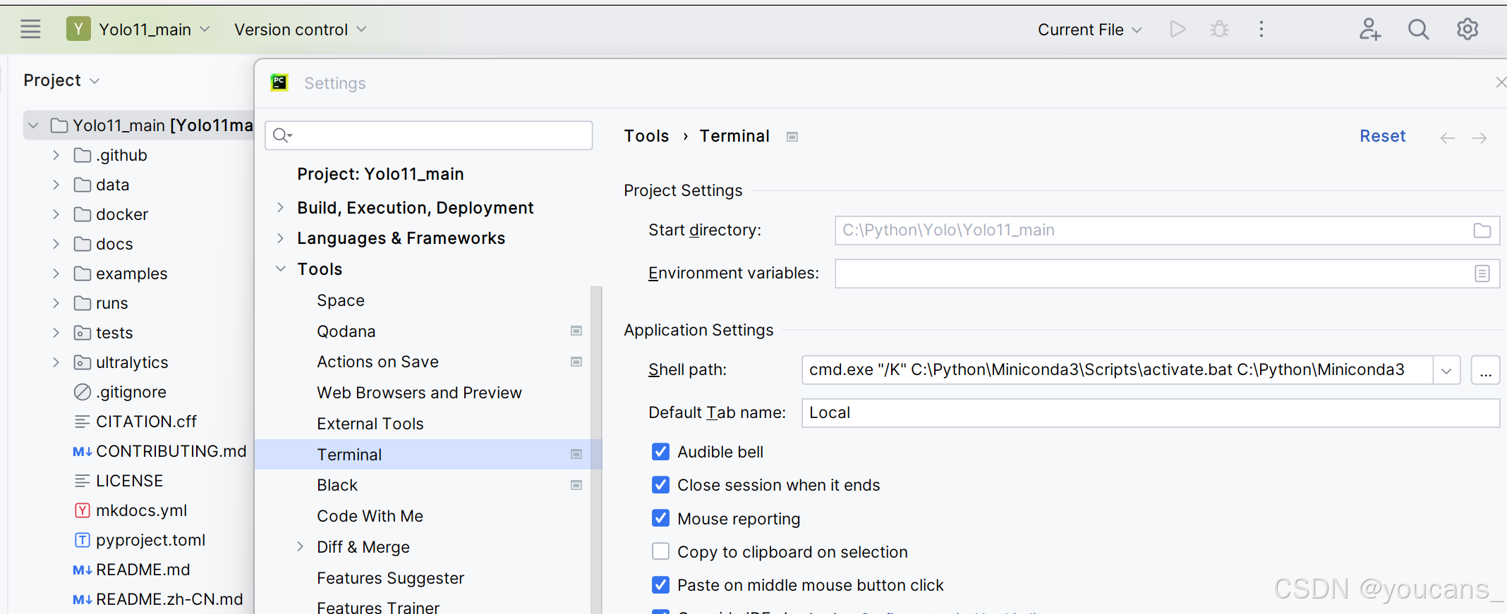Click the Shell path browse ellipsis button
The width and height of the screenshot is (1507, 614).
(1485, 370)
